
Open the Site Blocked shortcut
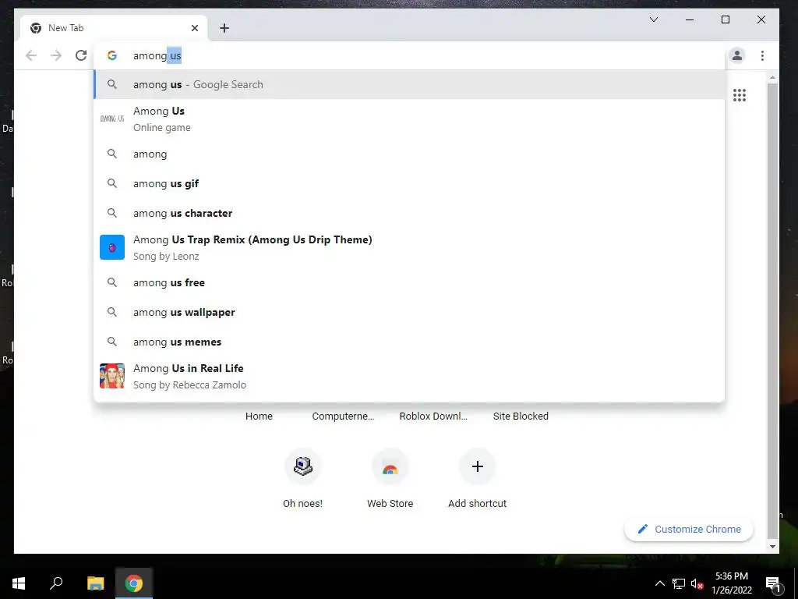pyautogui.click(x=521, y=416)
